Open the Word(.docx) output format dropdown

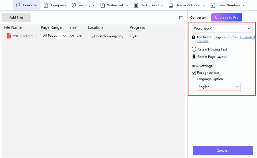(x=222, y=28)
